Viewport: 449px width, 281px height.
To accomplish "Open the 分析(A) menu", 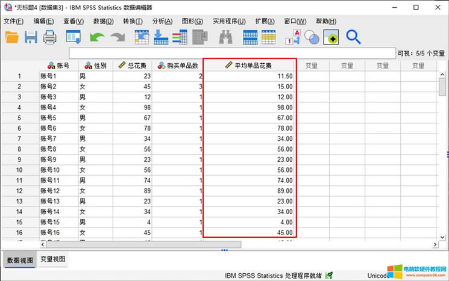I will click(163, 22).
